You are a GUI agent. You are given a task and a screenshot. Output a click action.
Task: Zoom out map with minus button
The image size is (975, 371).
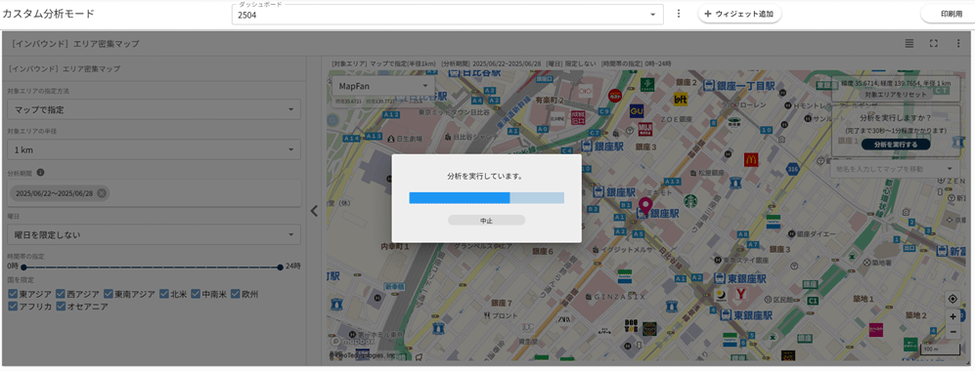coord(953,332)
